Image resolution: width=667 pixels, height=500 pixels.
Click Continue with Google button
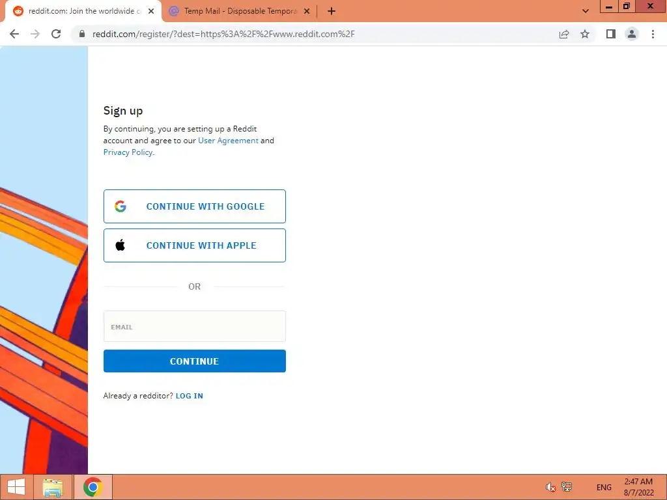pyautogui.click(x=194, y=206)
